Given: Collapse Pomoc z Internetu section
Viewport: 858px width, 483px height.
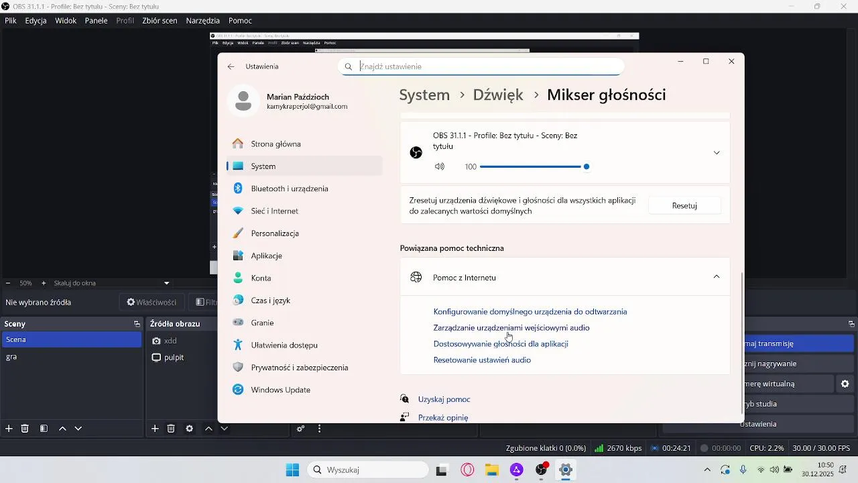Looking at the screenshot, I should (717, 277).
